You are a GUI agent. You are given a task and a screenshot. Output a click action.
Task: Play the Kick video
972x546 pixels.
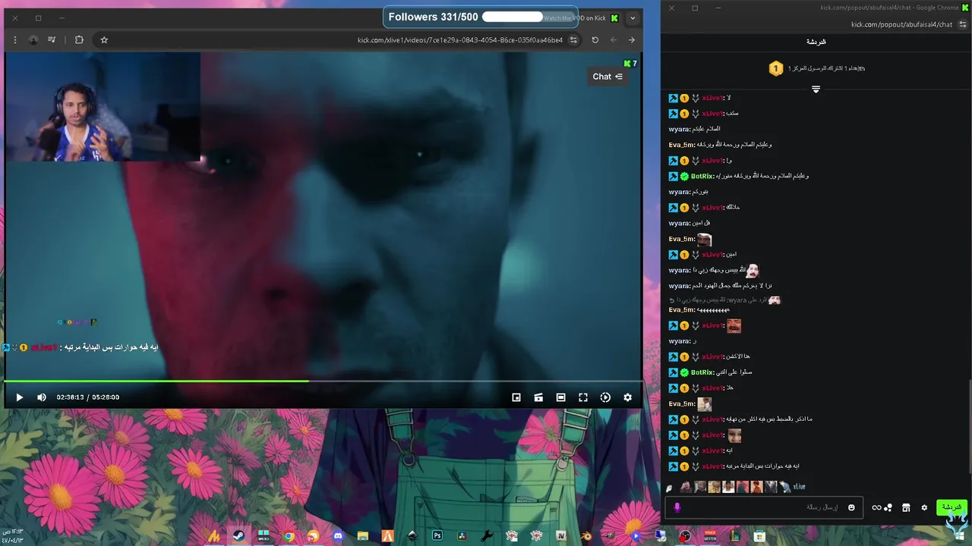tap(20, 397)
